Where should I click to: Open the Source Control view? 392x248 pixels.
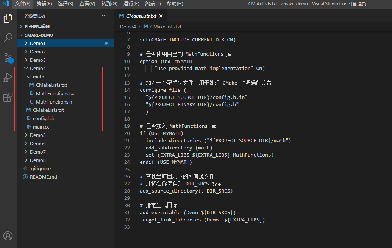coord(8,58)
